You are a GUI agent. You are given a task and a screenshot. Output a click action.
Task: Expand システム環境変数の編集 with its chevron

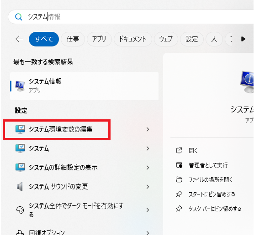point(148,129)
